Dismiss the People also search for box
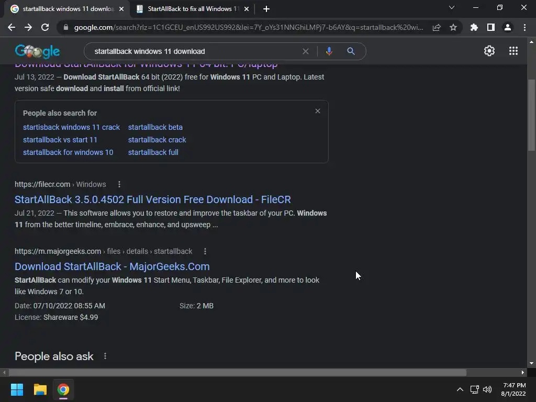Image resolution: width=536 pixels, height=402 pixels. [318, 111]
